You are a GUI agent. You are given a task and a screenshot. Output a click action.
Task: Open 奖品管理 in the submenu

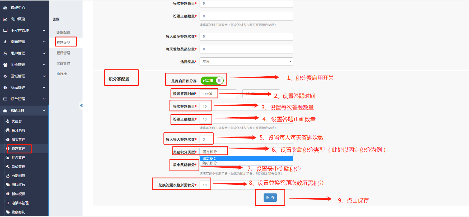tap(63, 63)
